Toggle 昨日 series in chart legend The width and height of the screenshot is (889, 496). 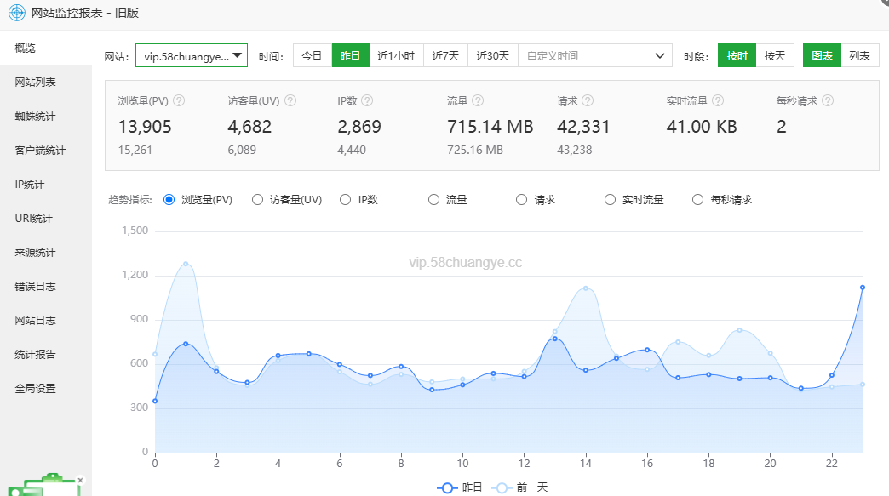(461, 487)
